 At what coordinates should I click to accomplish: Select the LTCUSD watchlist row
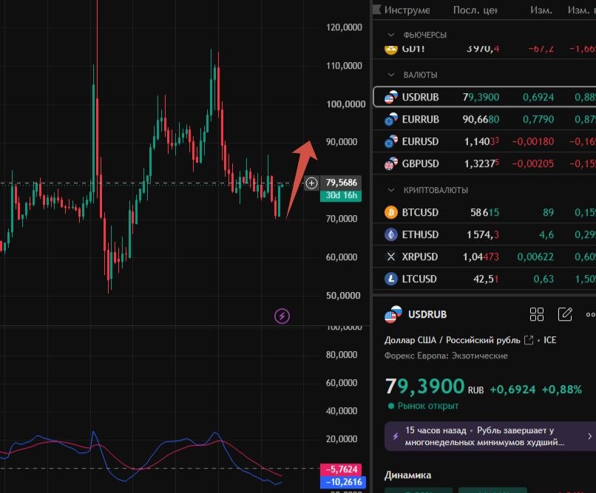(484, 279)
